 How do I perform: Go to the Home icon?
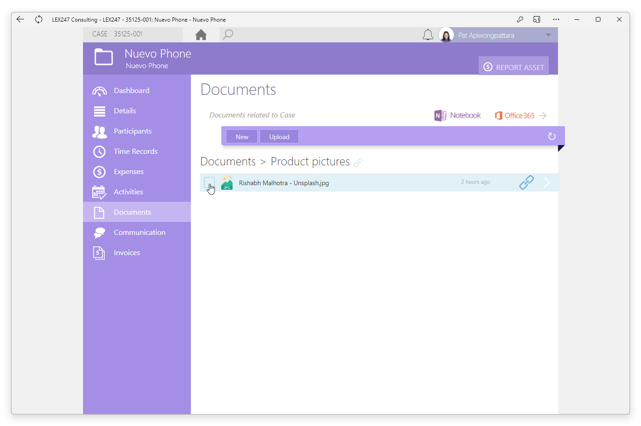[201, 35]
